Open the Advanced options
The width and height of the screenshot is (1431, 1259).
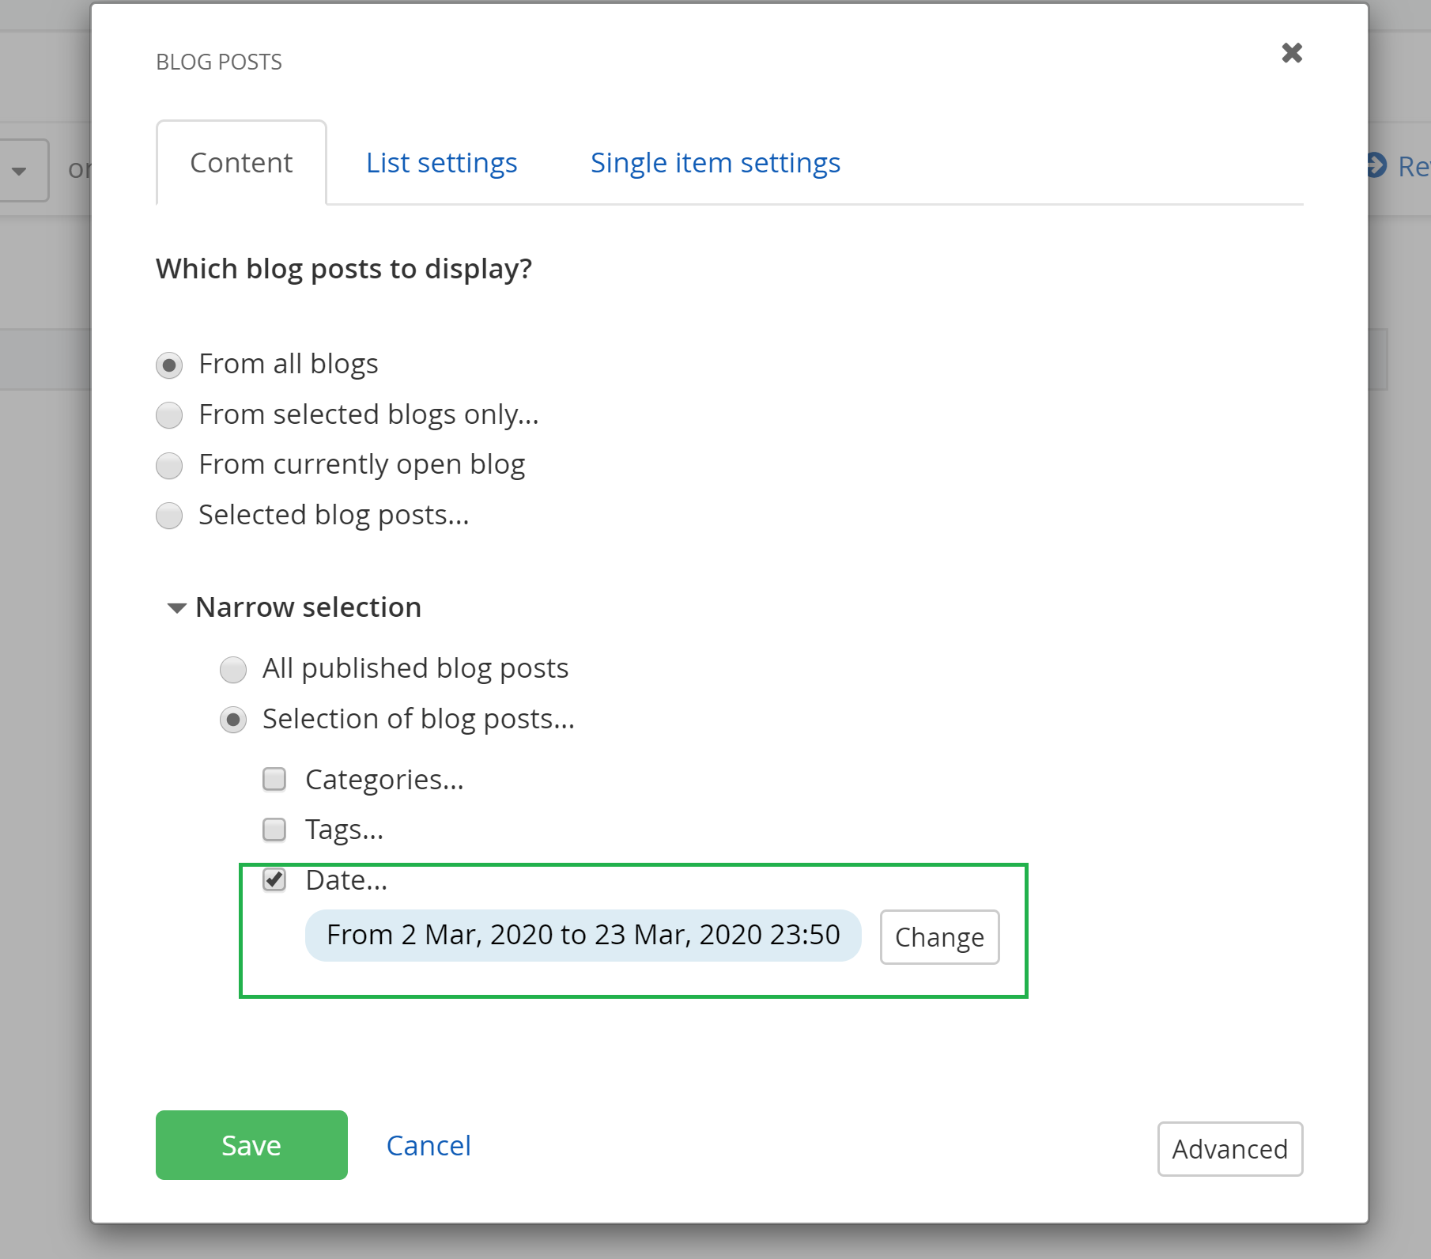point(1230,1150)
